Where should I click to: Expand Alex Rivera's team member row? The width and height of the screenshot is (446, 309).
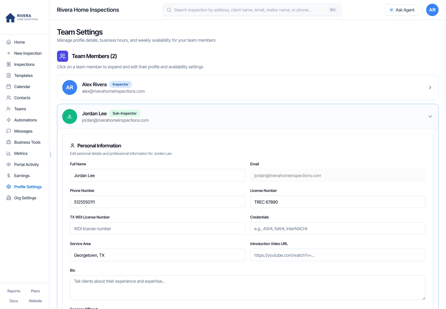pos(248,87)
